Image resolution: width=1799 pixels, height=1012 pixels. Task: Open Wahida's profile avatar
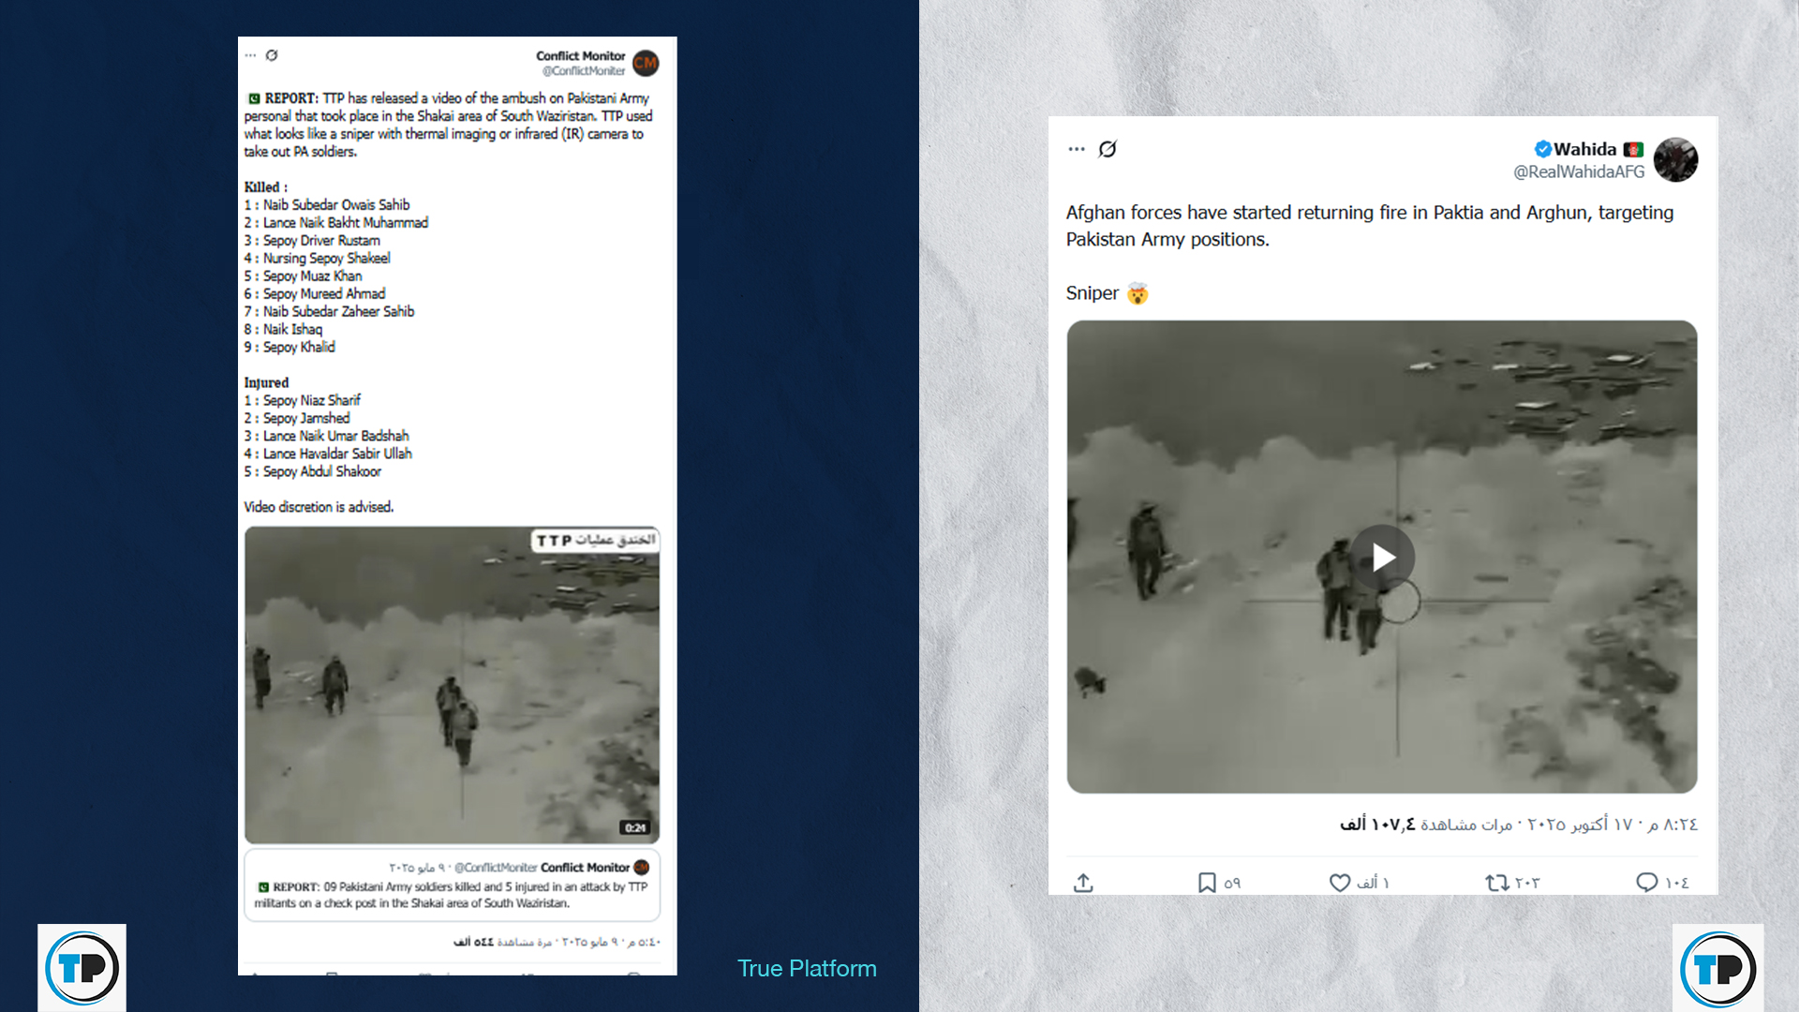1675,159
